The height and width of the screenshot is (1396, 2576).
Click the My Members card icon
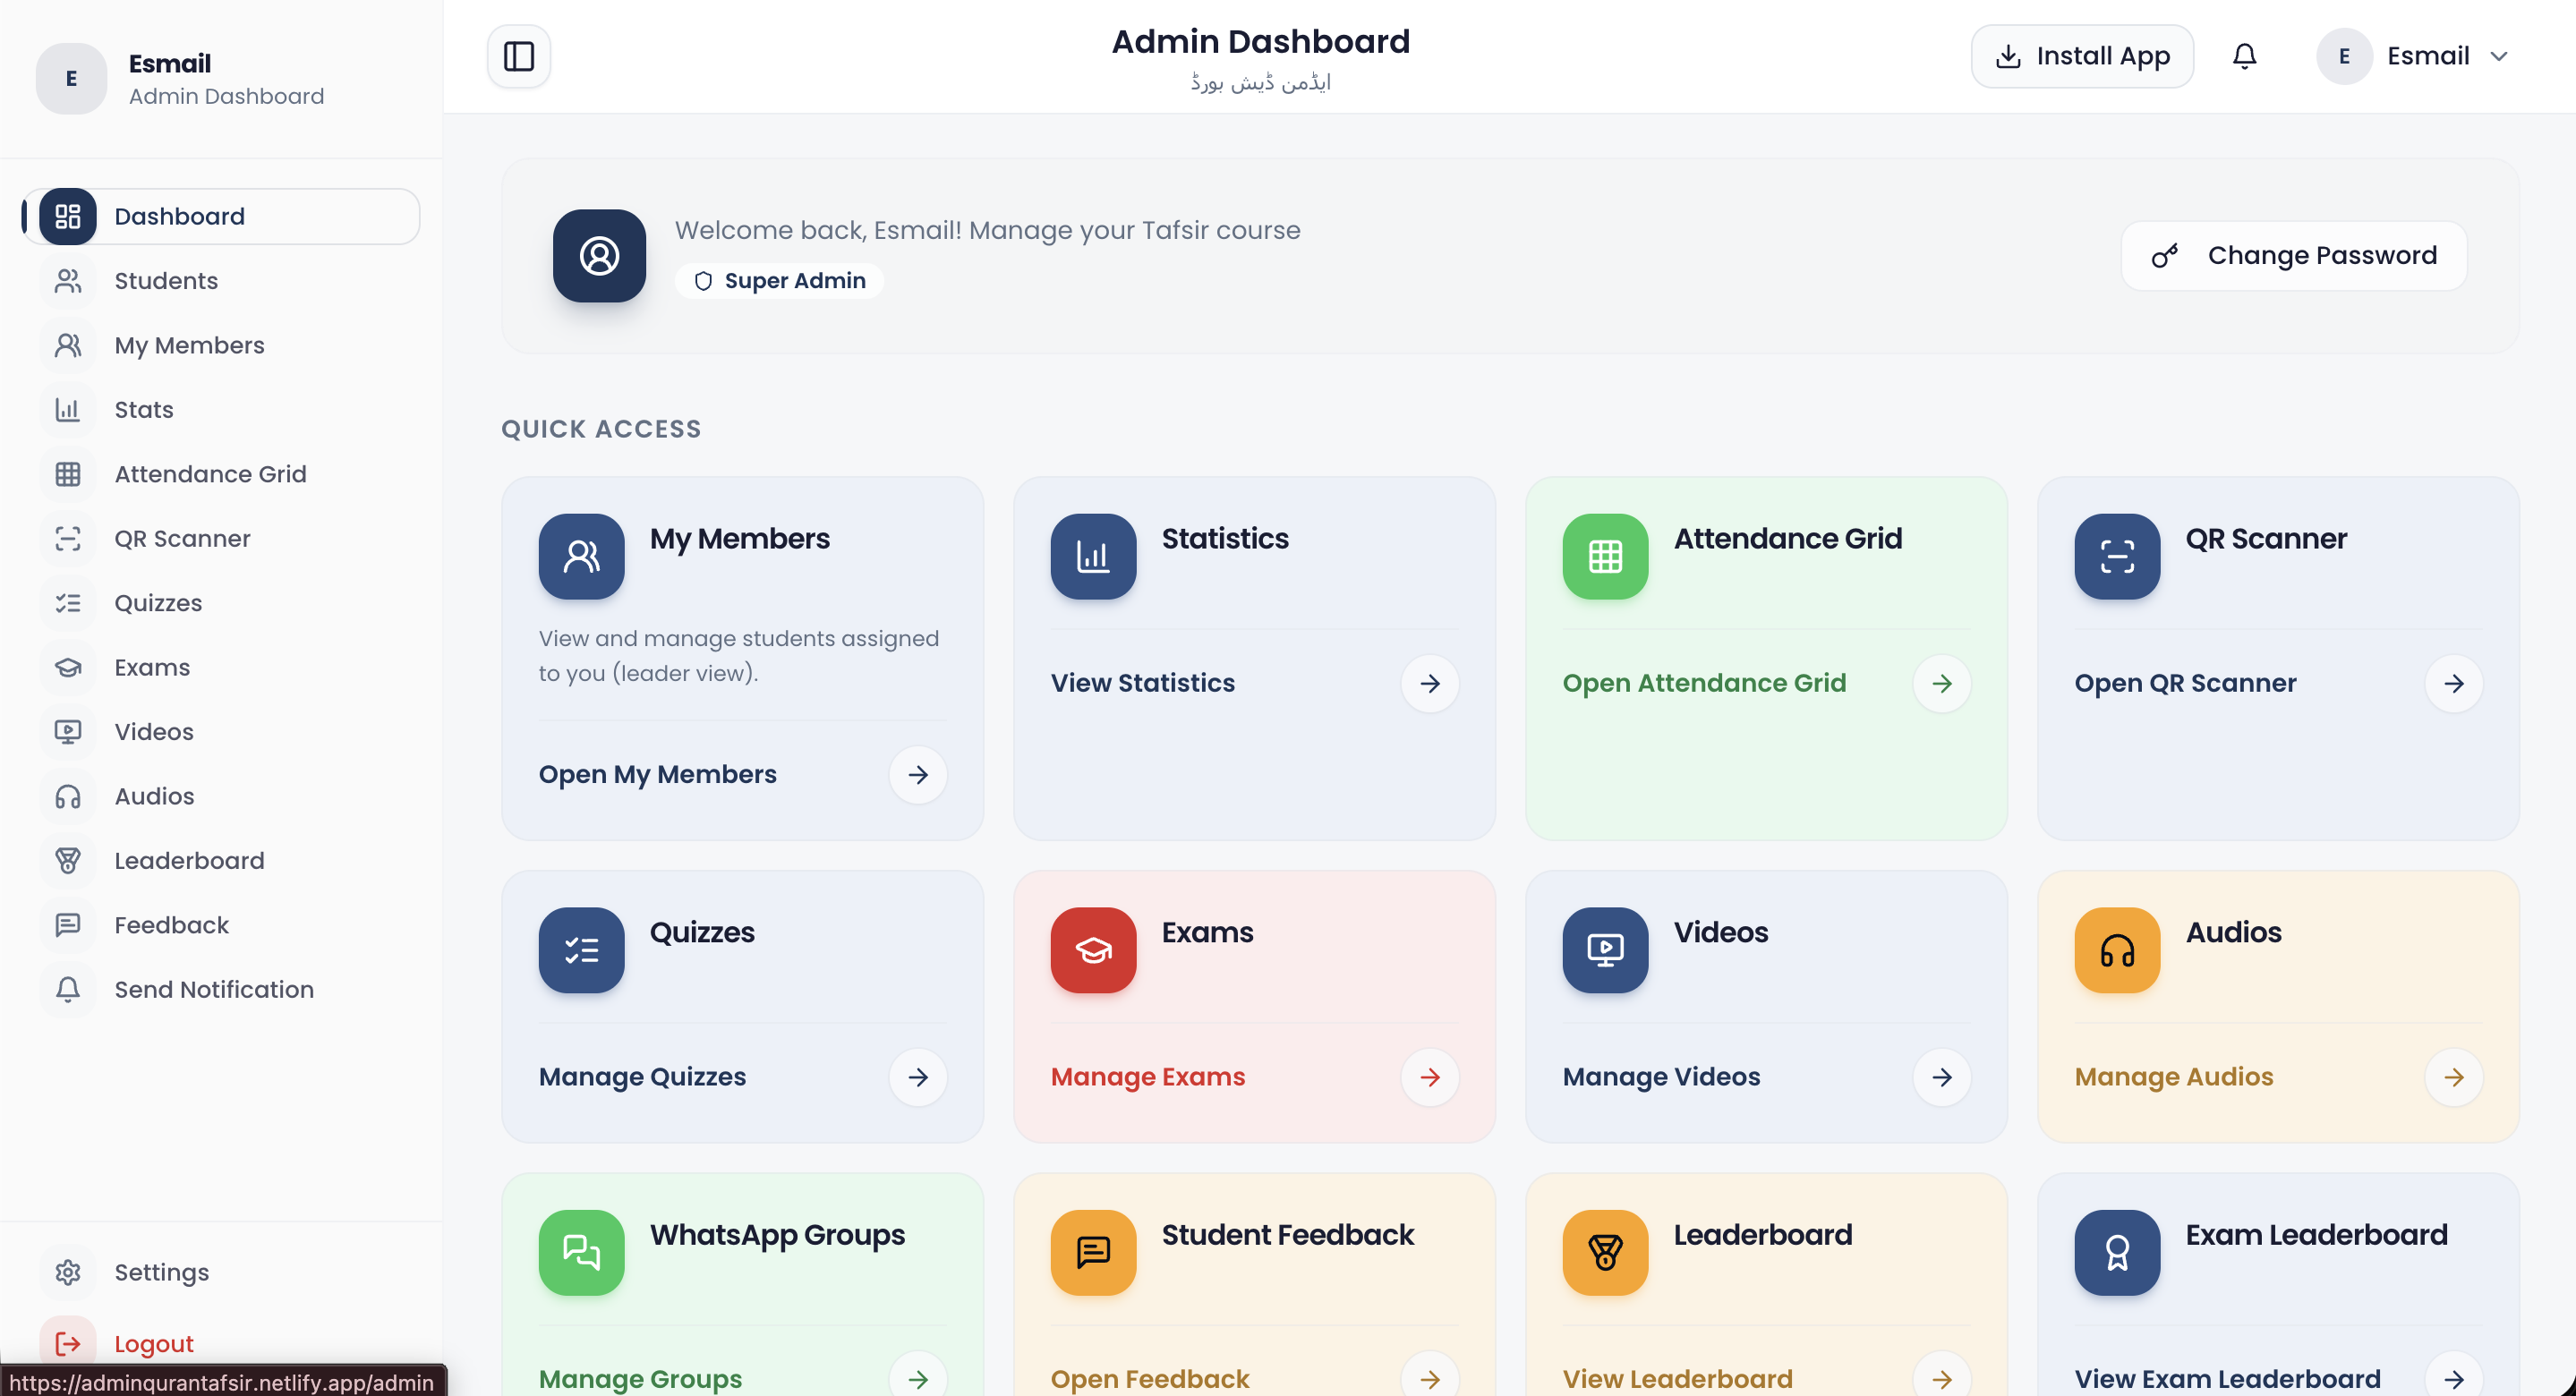[x=581, y=556]
